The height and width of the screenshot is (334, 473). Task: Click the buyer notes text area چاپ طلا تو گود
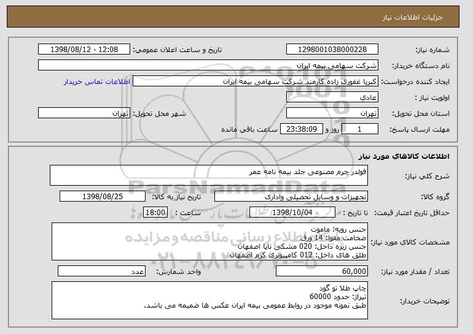pyautogui.click(x=209, y=300)
